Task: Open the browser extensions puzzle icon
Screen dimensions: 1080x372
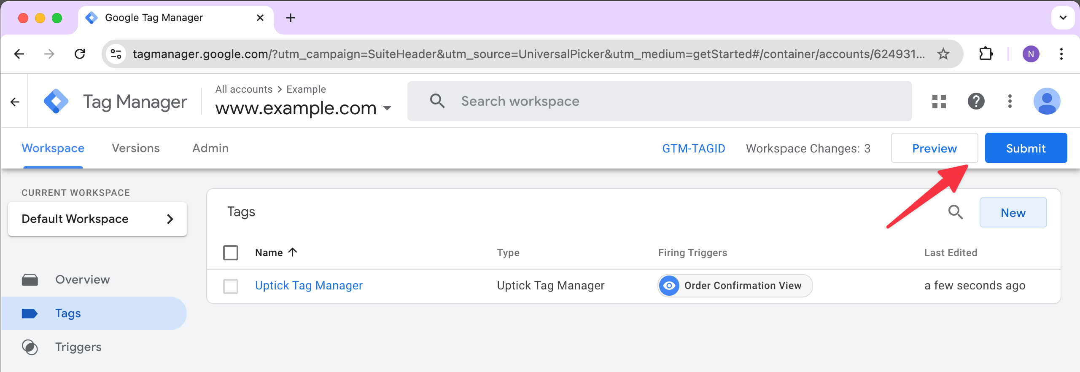Action: (x=986, y=54)
